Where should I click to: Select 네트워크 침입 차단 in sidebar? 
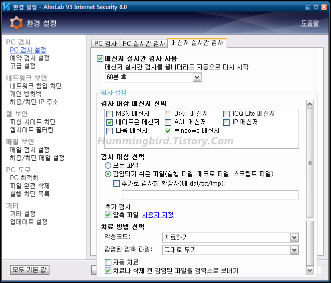(x=36, y=86)
